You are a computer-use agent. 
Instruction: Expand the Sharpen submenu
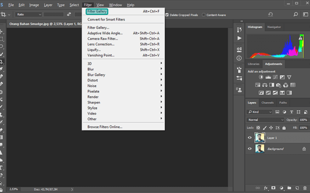point(124,102)
